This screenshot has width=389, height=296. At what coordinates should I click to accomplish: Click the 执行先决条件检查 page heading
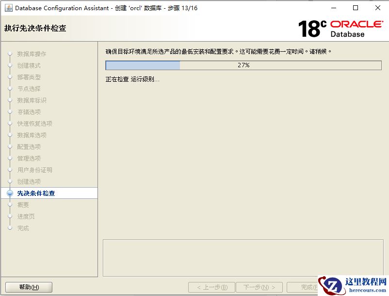pyautogui.click(x=35, y=28)
